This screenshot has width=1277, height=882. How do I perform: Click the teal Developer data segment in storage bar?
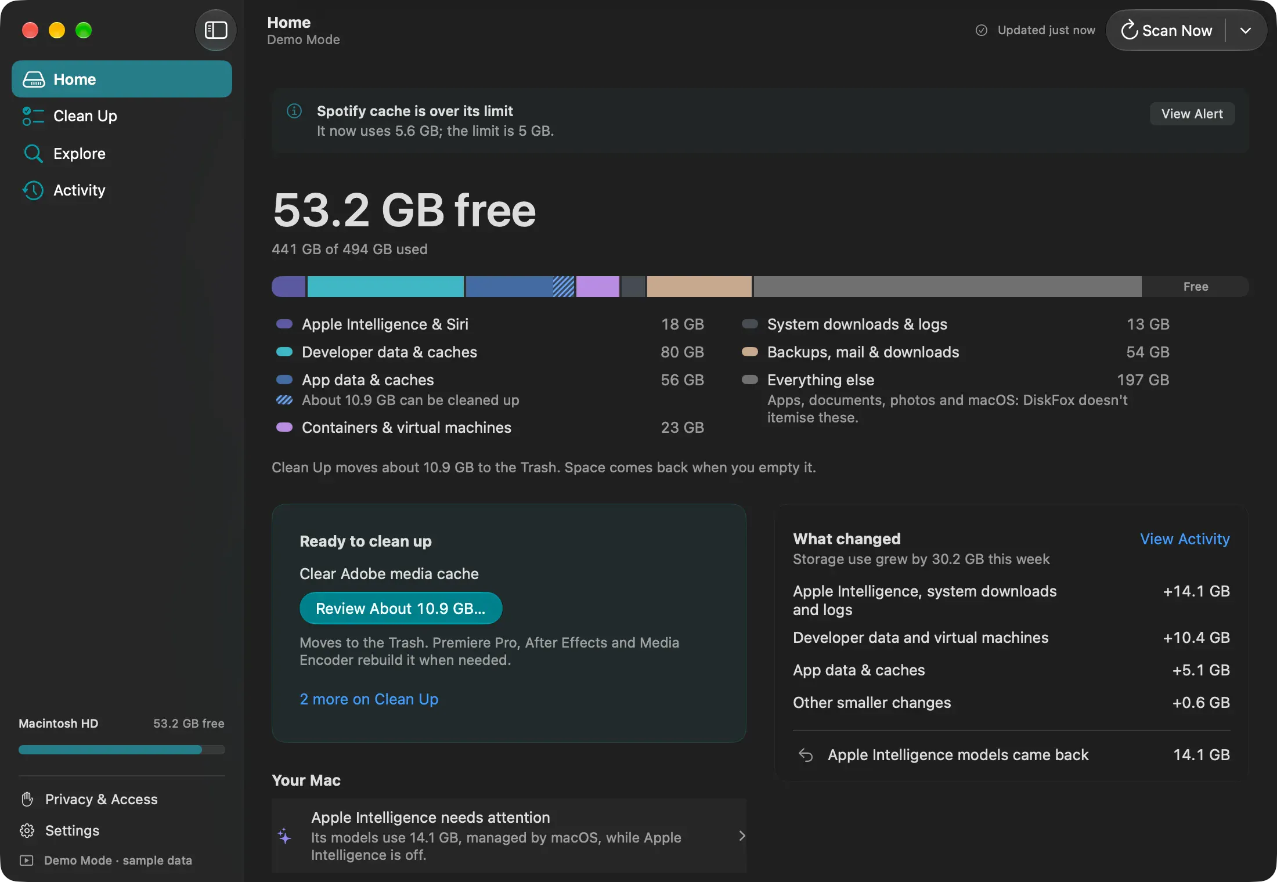click(x=385, y=287)
